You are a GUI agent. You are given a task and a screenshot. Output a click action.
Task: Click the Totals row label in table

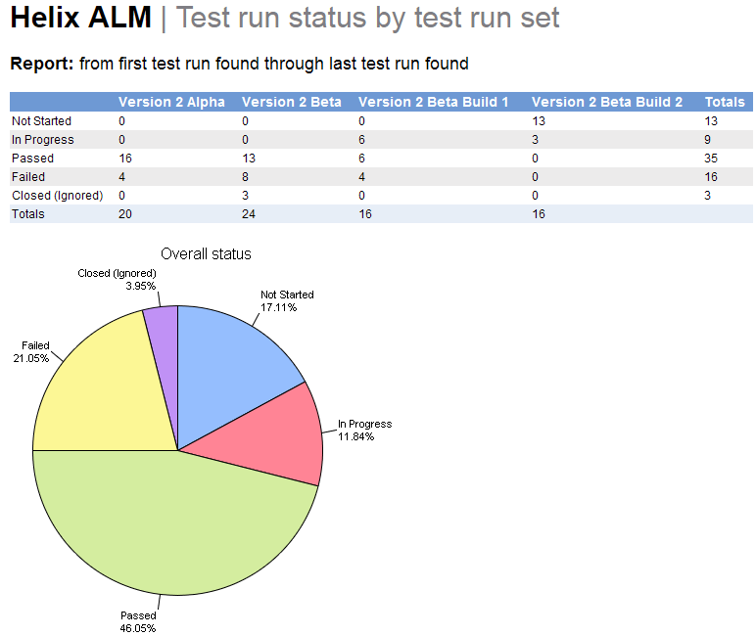27,214
